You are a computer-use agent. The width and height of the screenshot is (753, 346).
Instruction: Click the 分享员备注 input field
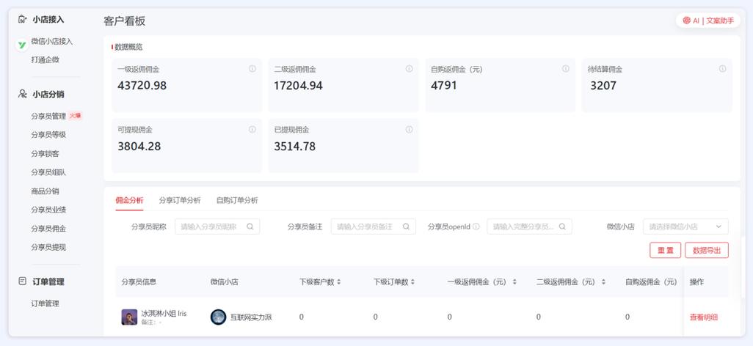(373, 227)
